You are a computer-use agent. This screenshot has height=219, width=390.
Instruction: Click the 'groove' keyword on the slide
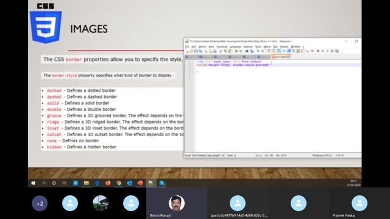[x=54, y=116]
